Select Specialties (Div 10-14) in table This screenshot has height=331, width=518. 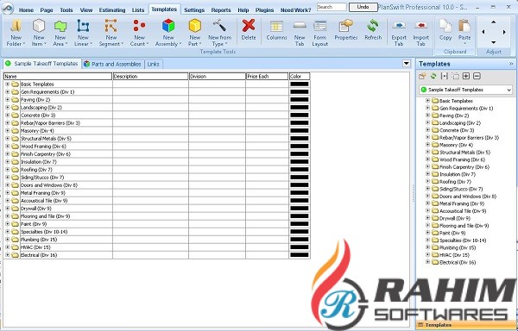click(x=157, y=232)
